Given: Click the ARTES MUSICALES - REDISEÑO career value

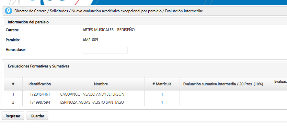Looking at the screenshot, I should [109, 30].
